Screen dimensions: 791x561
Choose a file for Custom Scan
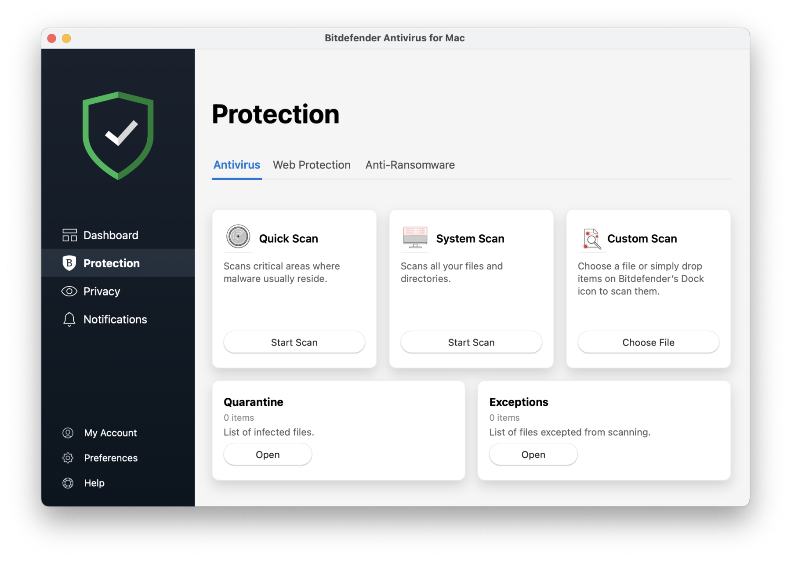648,342
